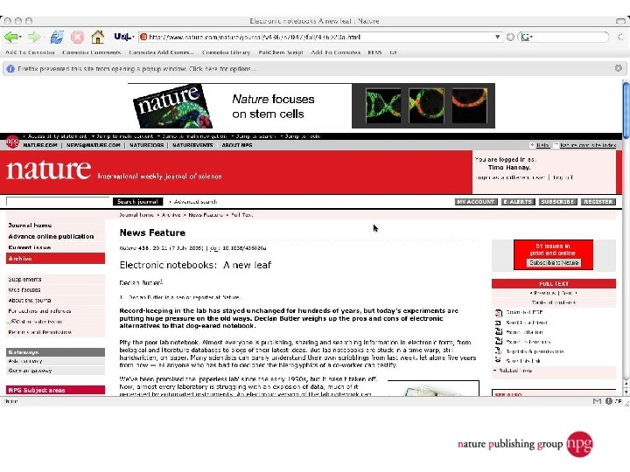Screen dimensions: 630x472
Task: Click the Export references icon
Action: 499,342
